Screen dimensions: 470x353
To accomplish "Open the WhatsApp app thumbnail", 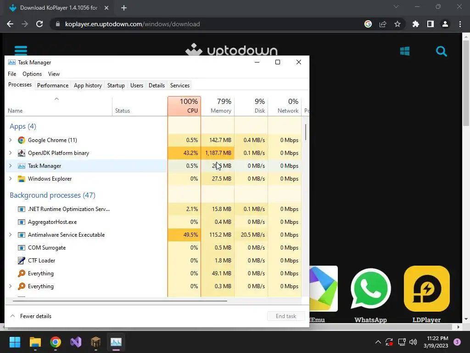I will [x=370, y=289].
